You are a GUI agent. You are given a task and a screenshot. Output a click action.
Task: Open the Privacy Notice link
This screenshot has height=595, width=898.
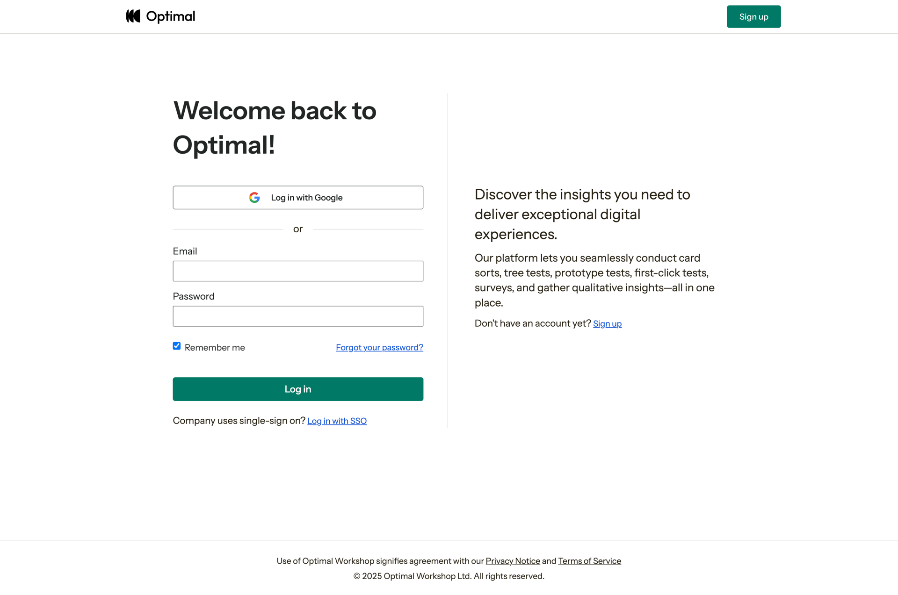click(513, 561)
